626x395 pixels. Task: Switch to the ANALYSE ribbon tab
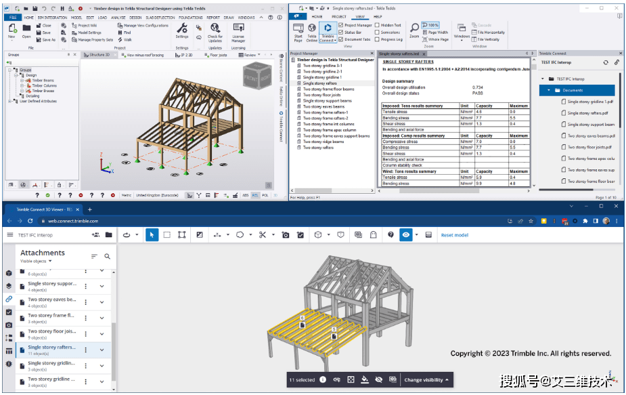118,18
